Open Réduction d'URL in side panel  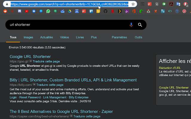[170, 68]
